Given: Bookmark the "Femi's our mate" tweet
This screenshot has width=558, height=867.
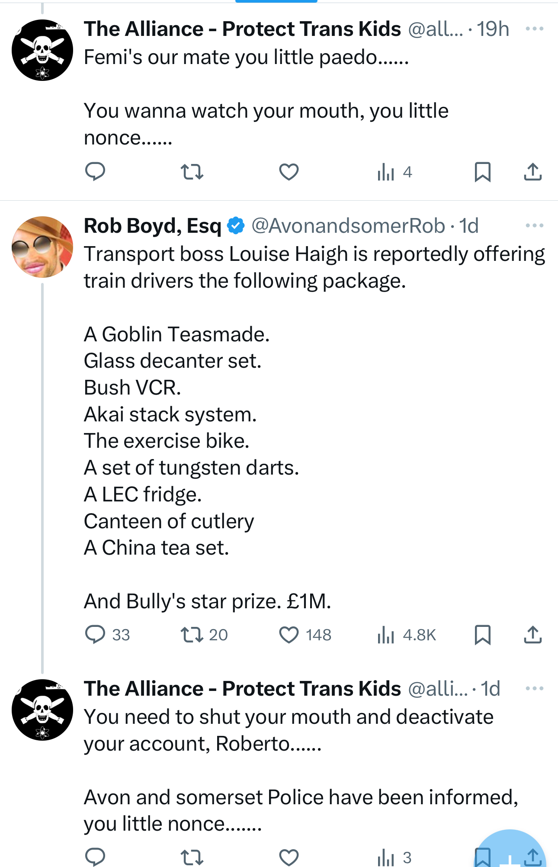Looking at the screenshot, I should pyautogui.click(x=482, y=172).
